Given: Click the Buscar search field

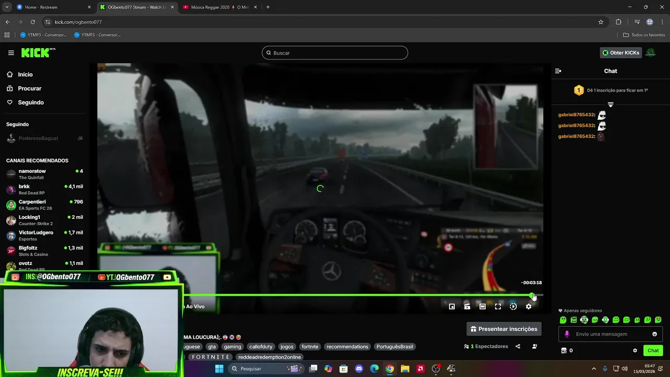Looking at the screenshot, I should [335, 53].
